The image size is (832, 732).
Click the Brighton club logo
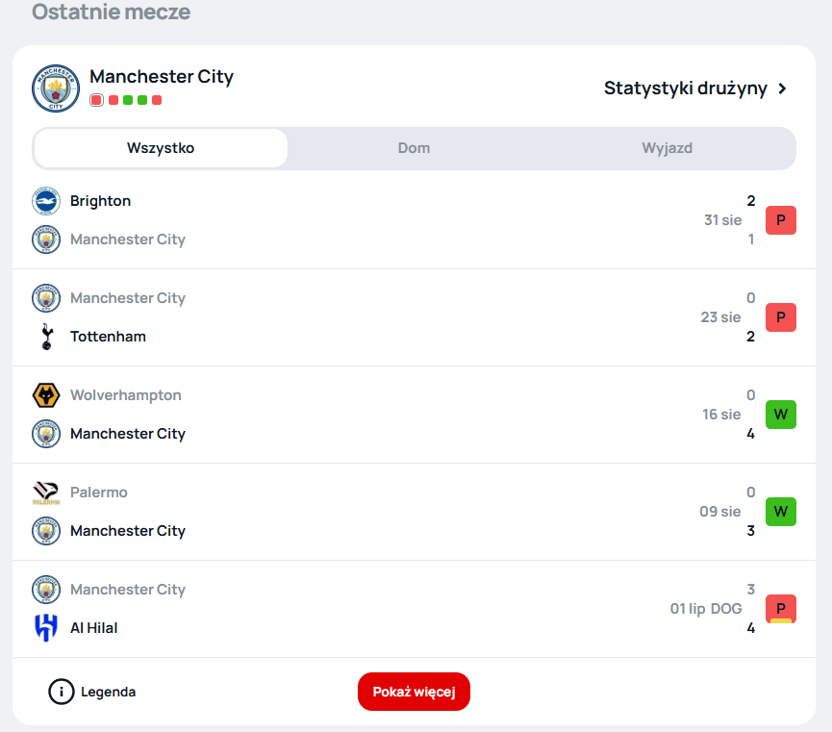[x=46, y=201]
